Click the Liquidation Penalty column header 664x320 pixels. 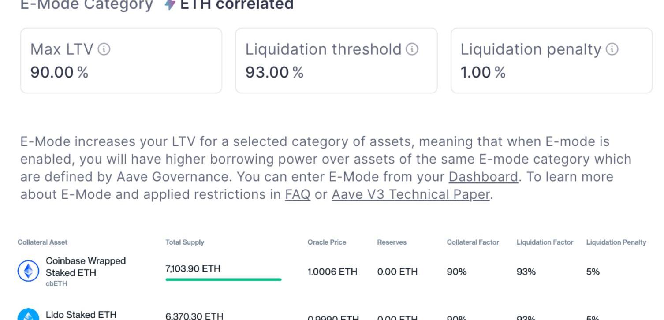click(616, 242)
